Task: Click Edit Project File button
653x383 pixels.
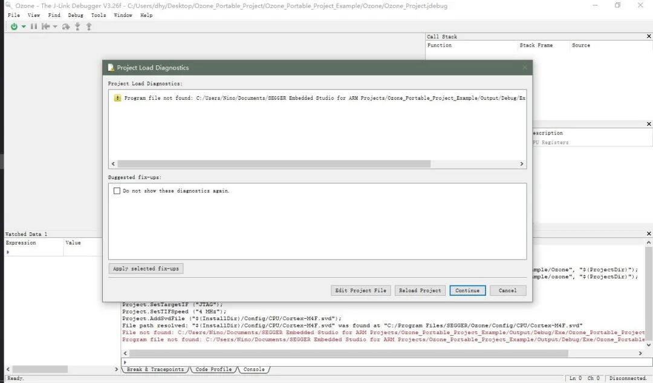Action: pyautogui.click(x=360, y=290)
